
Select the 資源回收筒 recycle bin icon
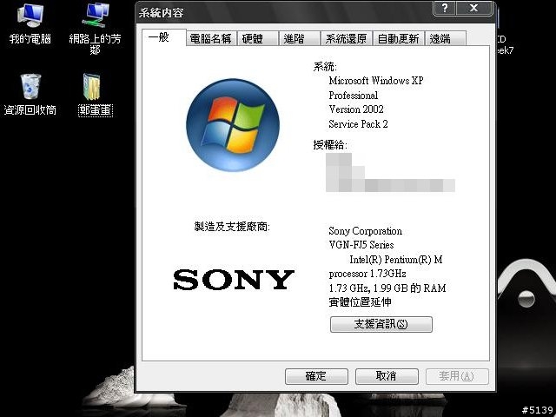30,95
